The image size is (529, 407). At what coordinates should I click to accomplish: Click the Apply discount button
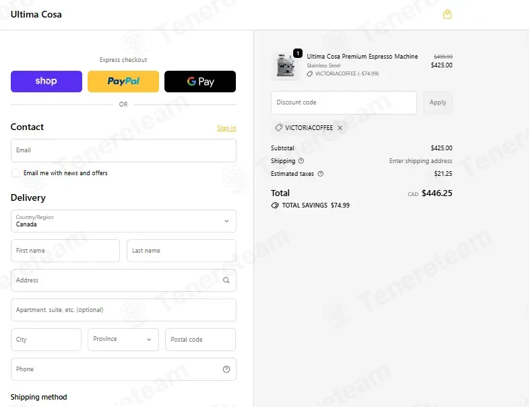pos(437,102)
